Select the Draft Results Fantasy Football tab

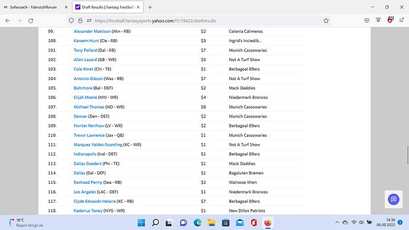click(108, 7)
